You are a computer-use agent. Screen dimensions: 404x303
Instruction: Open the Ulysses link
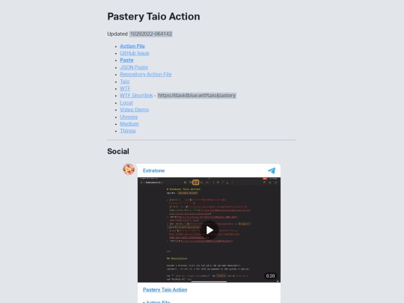129,117
